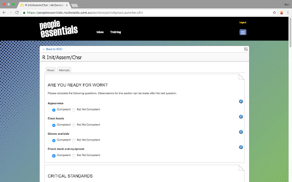Select Not Yet Competent for Check stock and equipment
This screenshot has height=182, width=292.
point(74,156)
